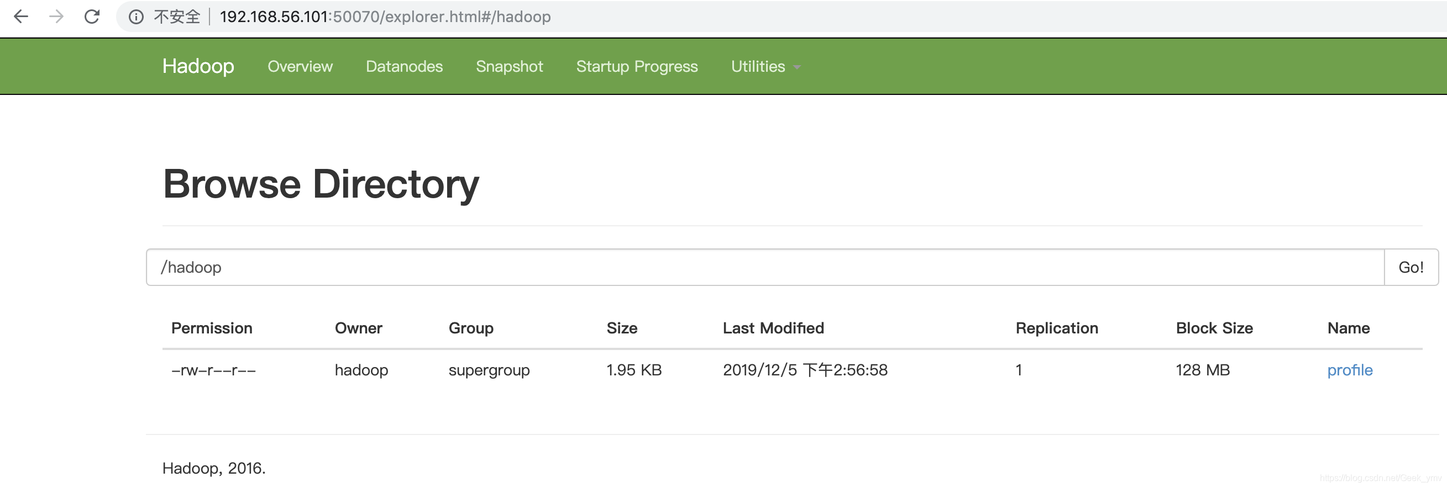This screenshot has height=488, width=1447.
Task: Open the site information icon
Action: pyautogui.click(x=136, y=17)
